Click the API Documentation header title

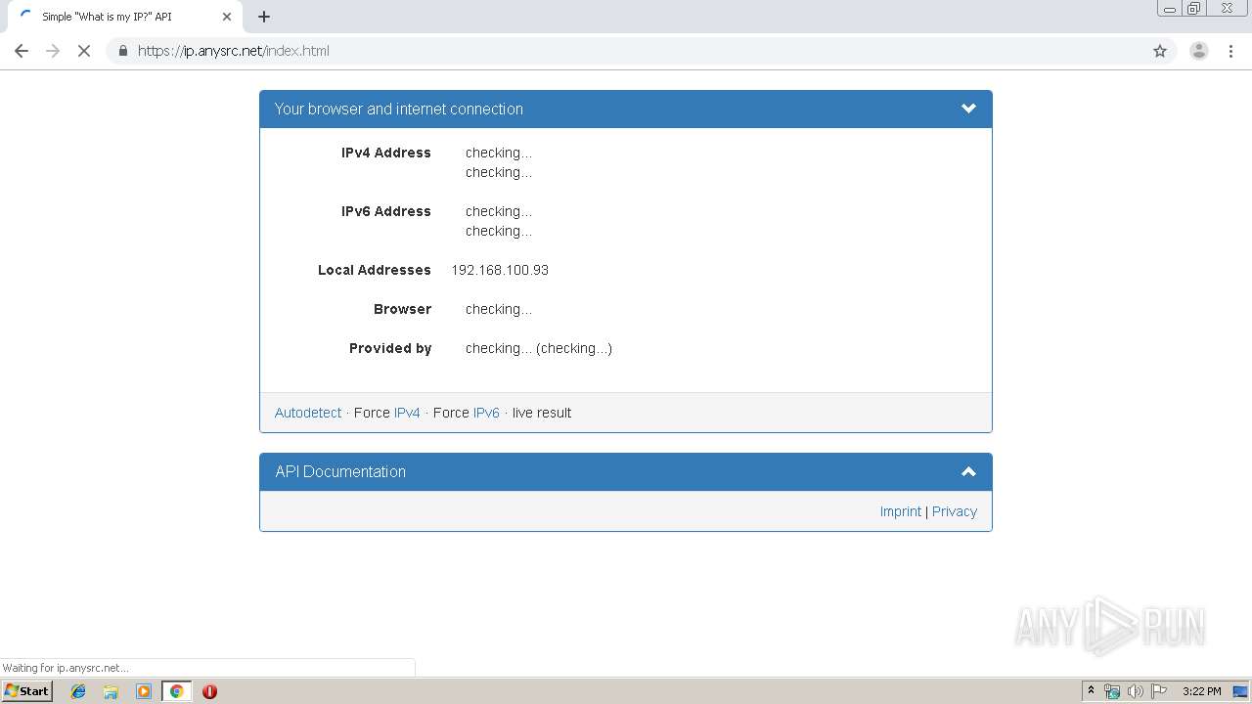coord(340,471)
